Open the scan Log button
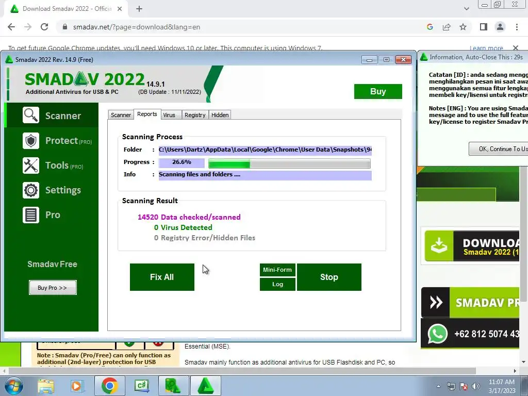 pos(277,284)
